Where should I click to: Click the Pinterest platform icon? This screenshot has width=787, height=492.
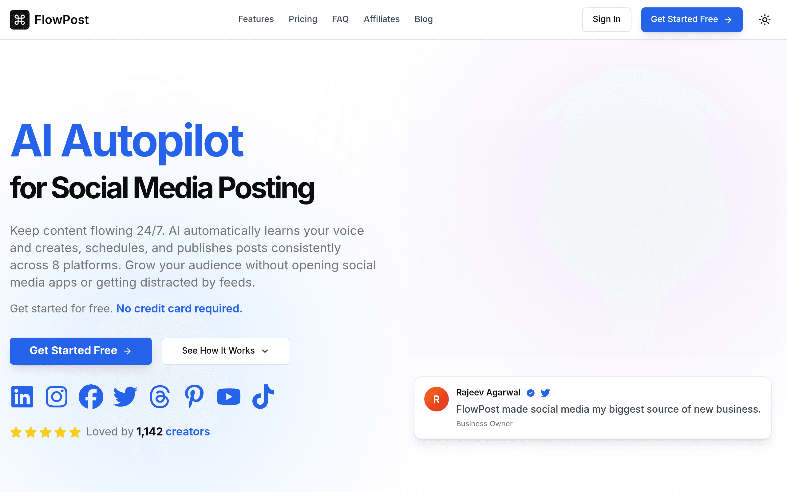(x=194, y=396)
